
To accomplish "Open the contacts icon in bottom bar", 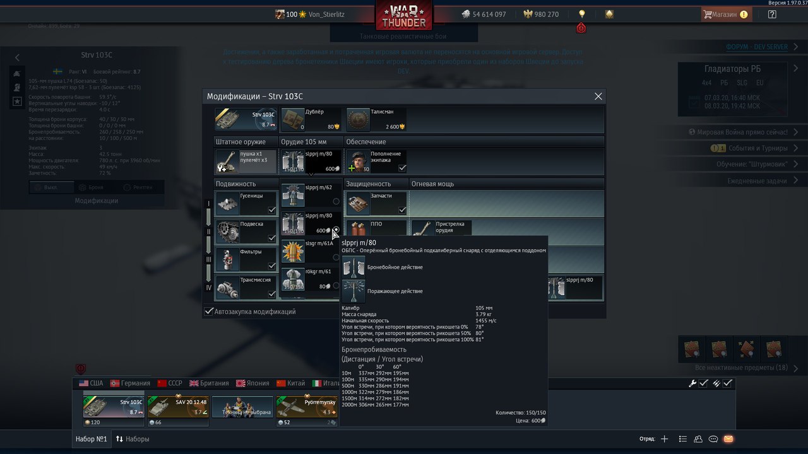I will click(x=698, y=439).
